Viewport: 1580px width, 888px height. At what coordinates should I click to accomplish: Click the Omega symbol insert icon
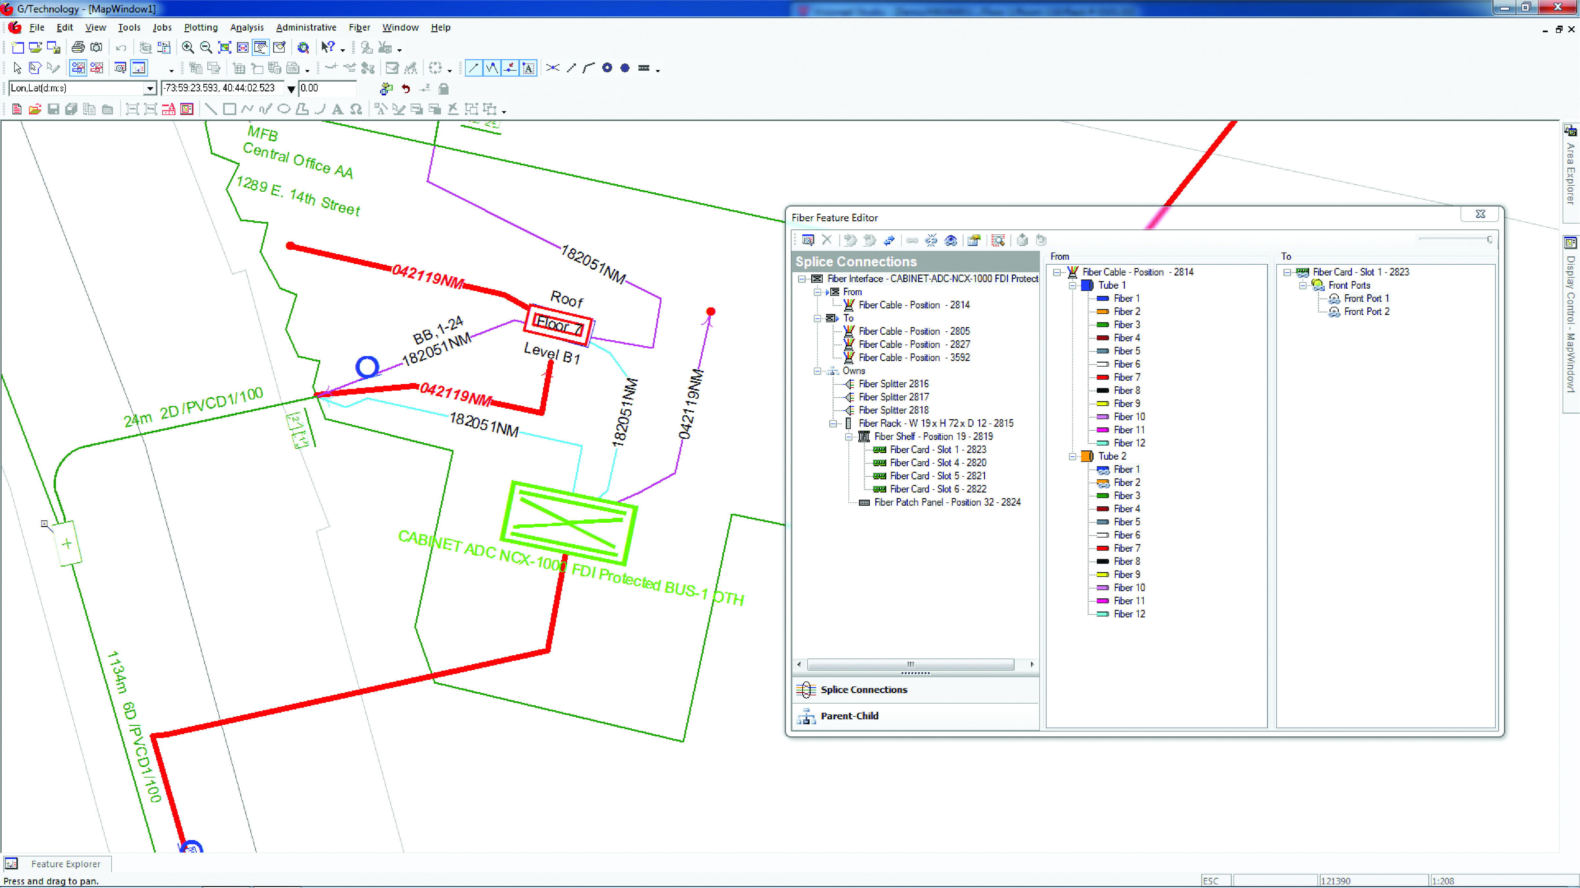pos(356,110)
